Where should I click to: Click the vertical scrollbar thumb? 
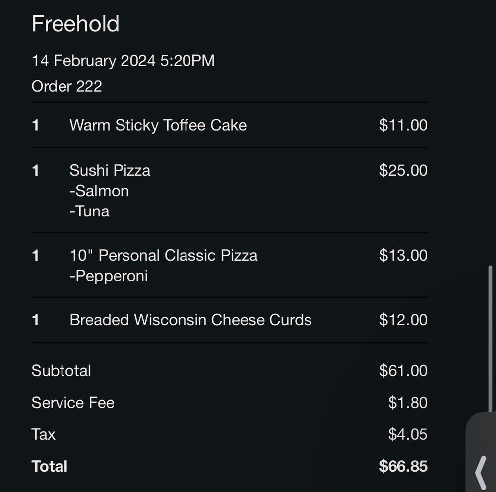coord(491,338)
